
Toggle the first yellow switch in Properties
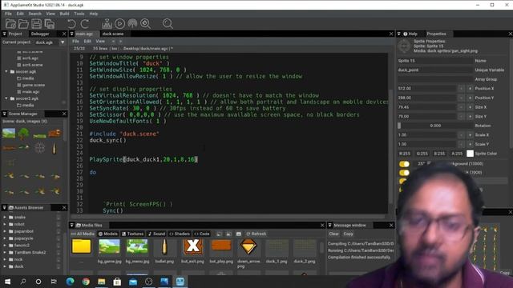click(404, 163)
